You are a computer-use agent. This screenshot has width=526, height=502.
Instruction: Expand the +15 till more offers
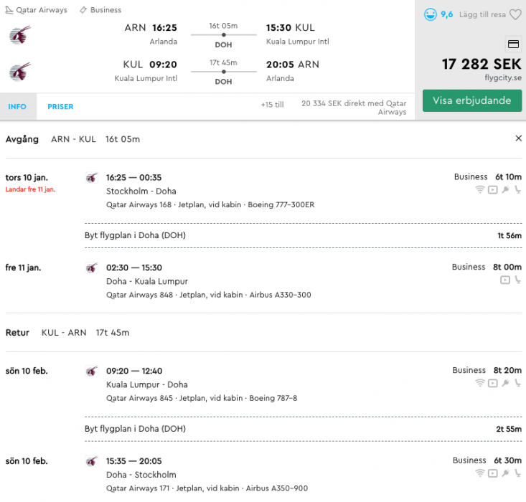click(272, 105)
